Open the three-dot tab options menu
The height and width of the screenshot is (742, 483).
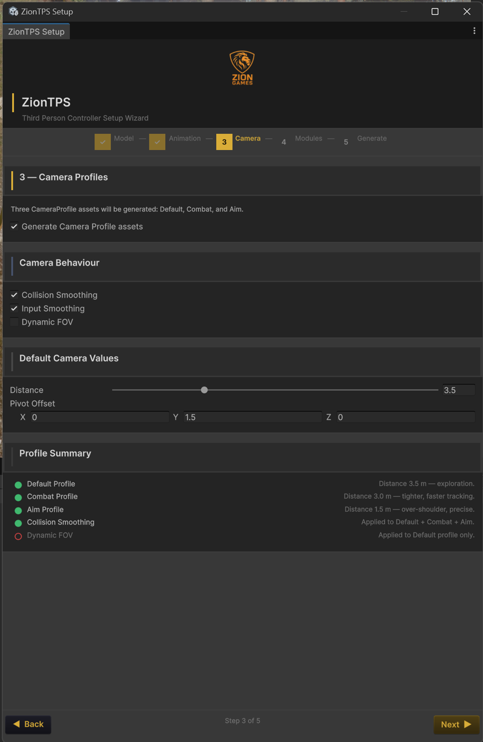474,31
